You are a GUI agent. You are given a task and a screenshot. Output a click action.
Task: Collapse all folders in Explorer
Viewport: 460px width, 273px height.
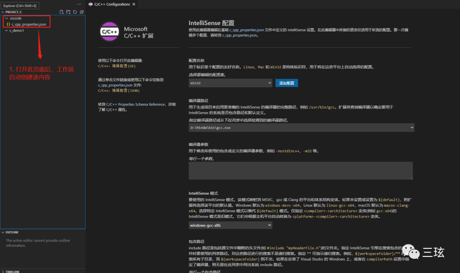pyautogui.click(x=81, y=12)
